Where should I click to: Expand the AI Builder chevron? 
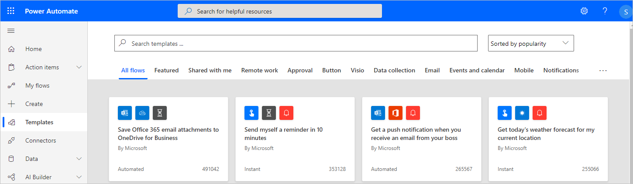[79, 177]
